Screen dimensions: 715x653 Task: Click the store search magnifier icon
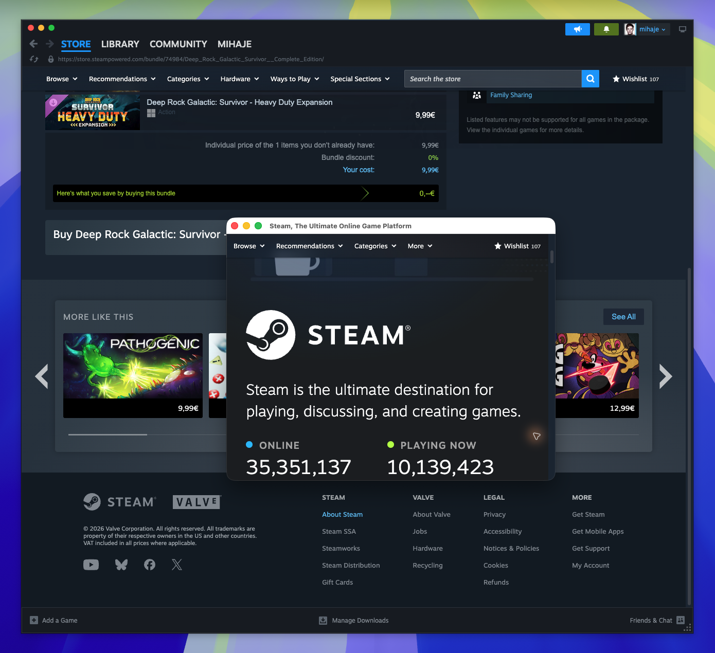click(x=591, y=79)
